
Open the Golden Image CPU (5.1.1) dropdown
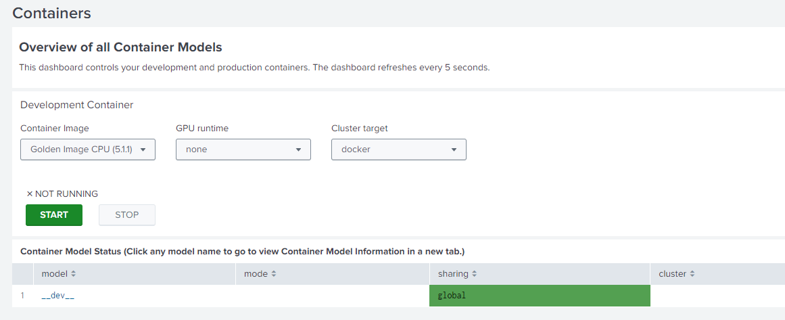pyautogui.click(x=88, y=150)
